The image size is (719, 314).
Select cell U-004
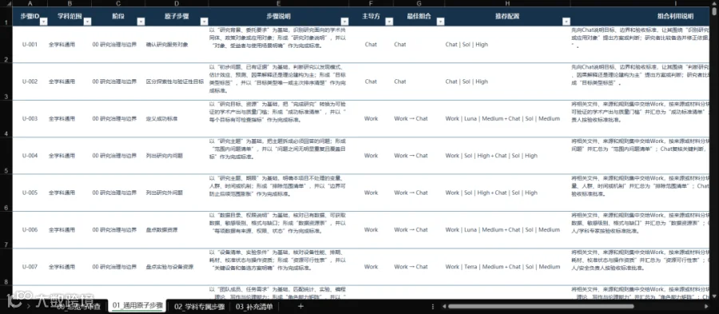[x=30, y=156]
